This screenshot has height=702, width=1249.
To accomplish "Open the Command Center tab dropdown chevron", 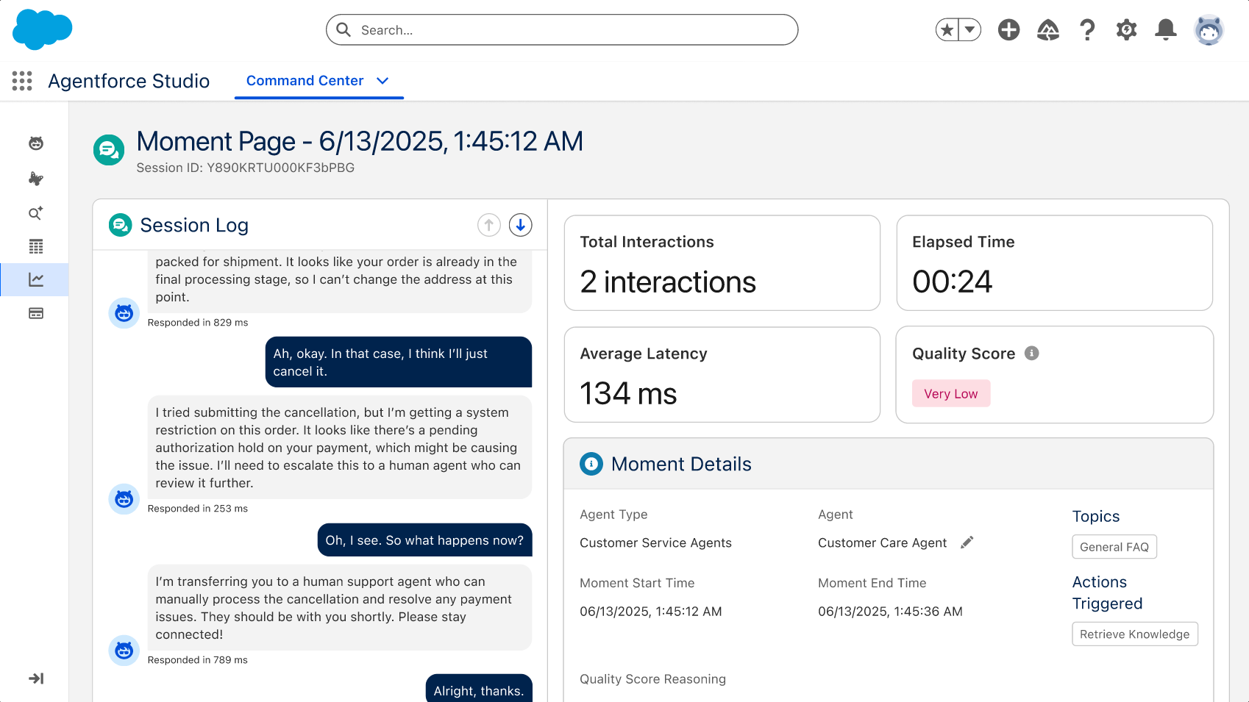I will point(382,81).
